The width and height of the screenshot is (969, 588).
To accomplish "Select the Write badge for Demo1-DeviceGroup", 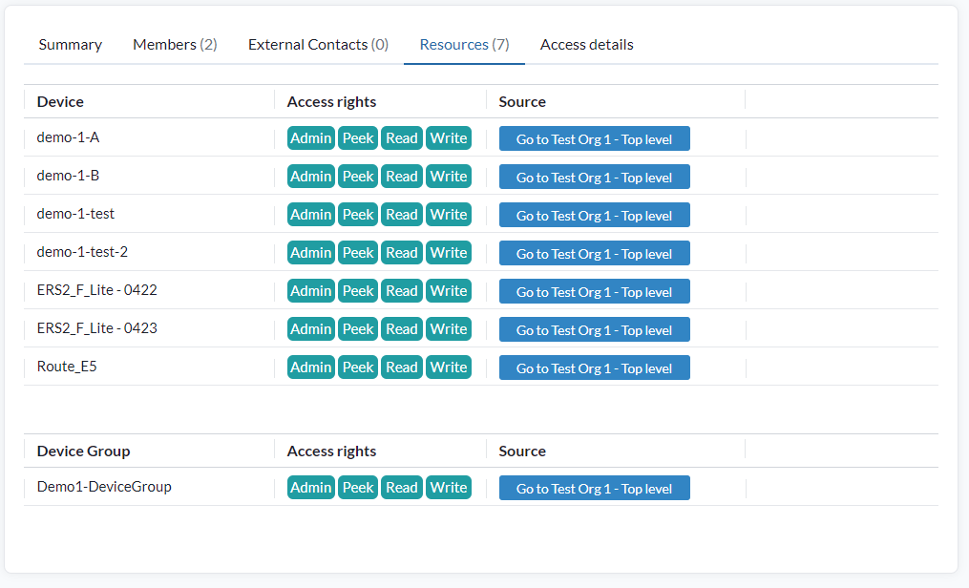I will 449,488.
